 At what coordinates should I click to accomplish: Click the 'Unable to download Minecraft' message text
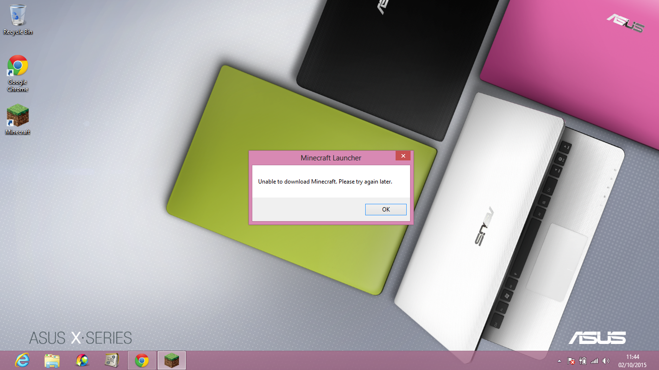point(325,182)
